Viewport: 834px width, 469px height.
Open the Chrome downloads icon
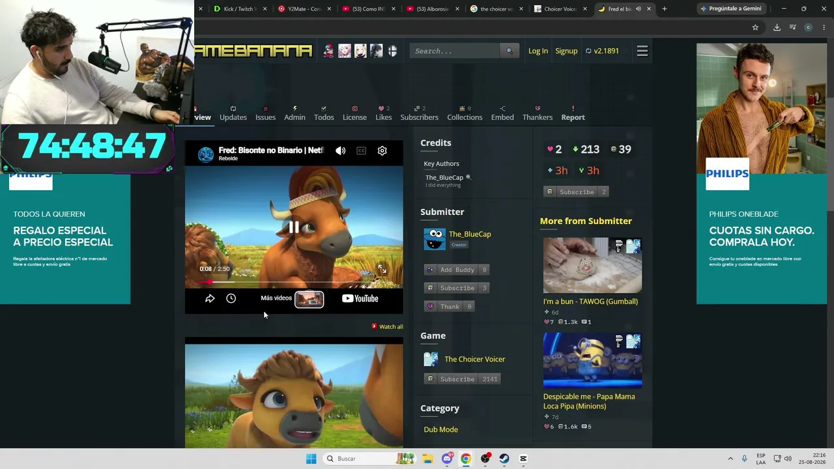pos(777,27)
